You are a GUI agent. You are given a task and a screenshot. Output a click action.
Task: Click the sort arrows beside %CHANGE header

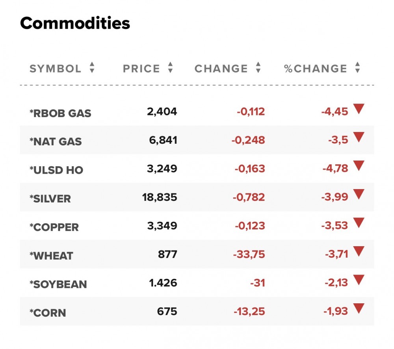[357, 69]
